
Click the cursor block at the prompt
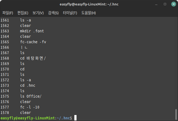click(x=75, y=118)
